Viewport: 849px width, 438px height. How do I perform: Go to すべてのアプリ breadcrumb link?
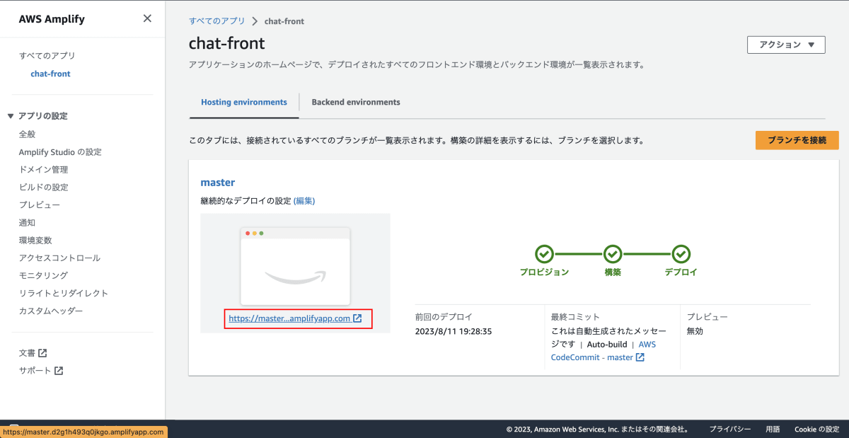click(216, 21)
